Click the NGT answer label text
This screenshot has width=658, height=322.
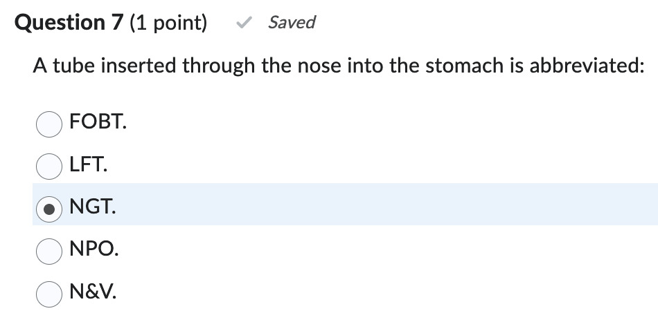pyautogui.click(x=92, y=206)
